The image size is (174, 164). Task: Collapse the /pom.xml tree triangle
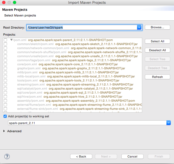pyautogui.click(x=11, y=40)
